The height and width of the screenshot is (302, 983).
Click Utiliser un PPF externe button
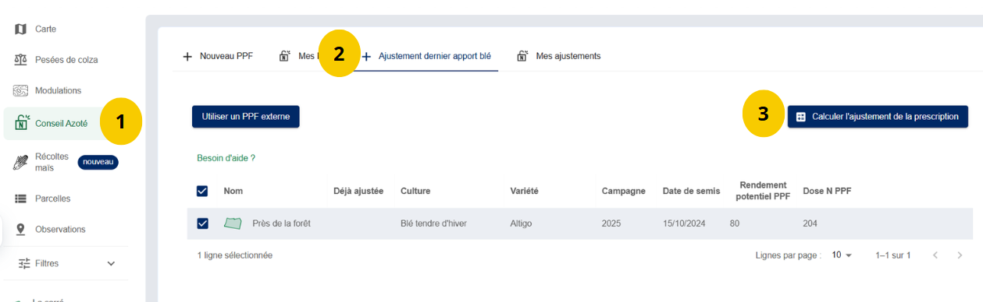[x=245, y=117]
